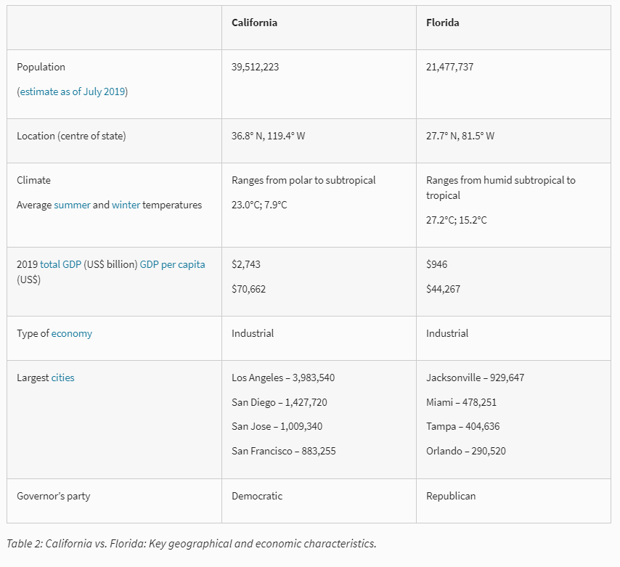This screenshot has height=567, width=620.
Task: Select California's population value 39,512,223
Action: (x=256, y=67)
